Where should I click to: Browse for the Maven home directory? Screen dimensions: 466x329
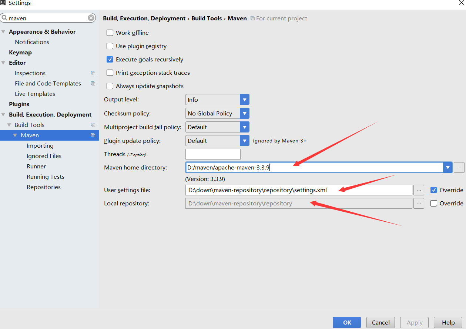[x=459, y=168]
